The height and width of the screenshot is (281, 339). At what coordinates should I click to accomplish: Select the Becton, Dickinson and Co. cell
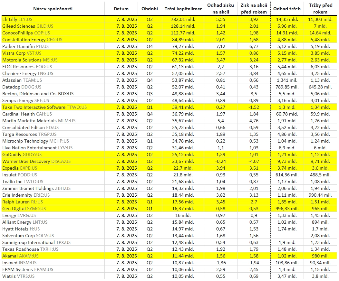(x=53, y=94)
